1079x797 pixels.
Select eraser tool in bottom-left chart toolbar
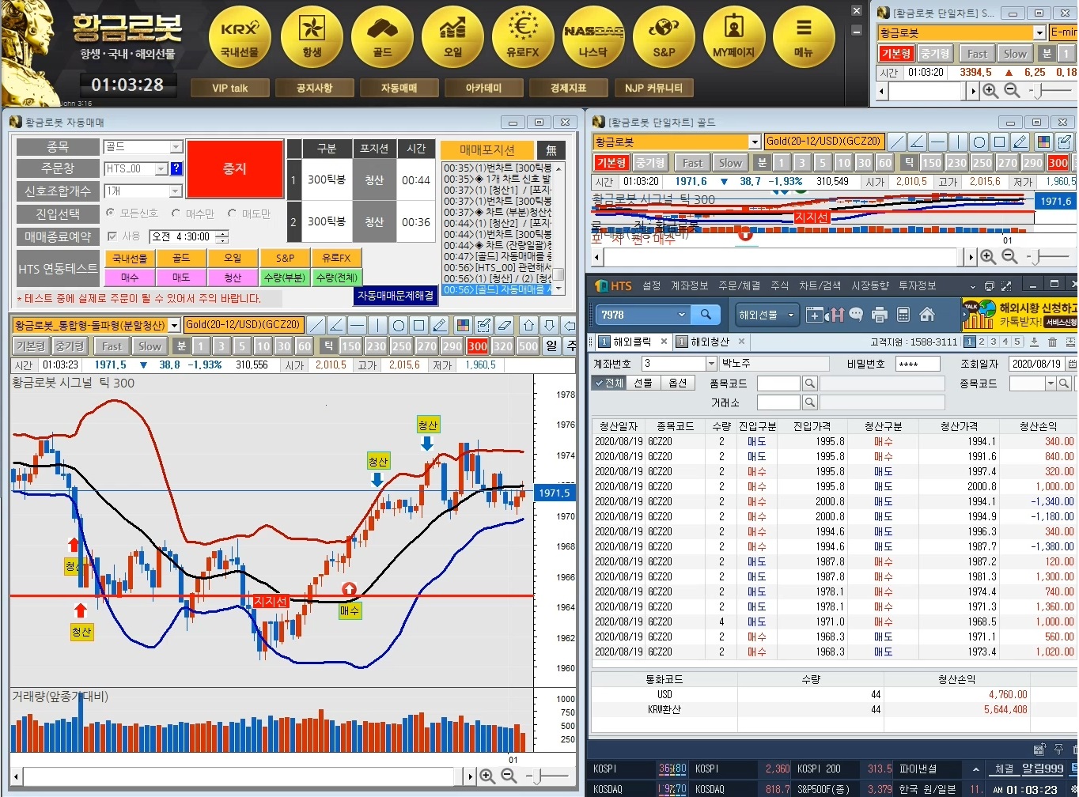tap(505, 325)
